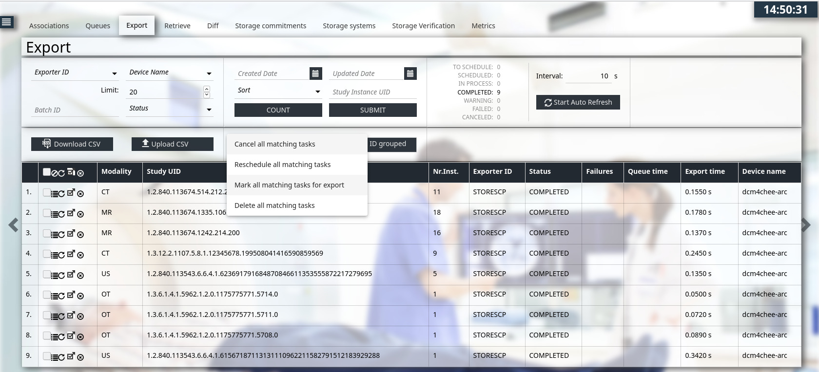Check the checkbox for row 3
819x372 pixels.
[x=47, y=234]
